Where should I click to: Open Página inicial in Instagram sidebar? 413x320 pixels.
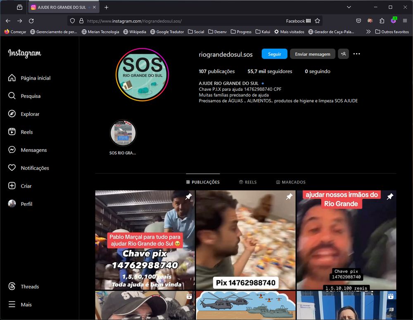pos(29,78)
